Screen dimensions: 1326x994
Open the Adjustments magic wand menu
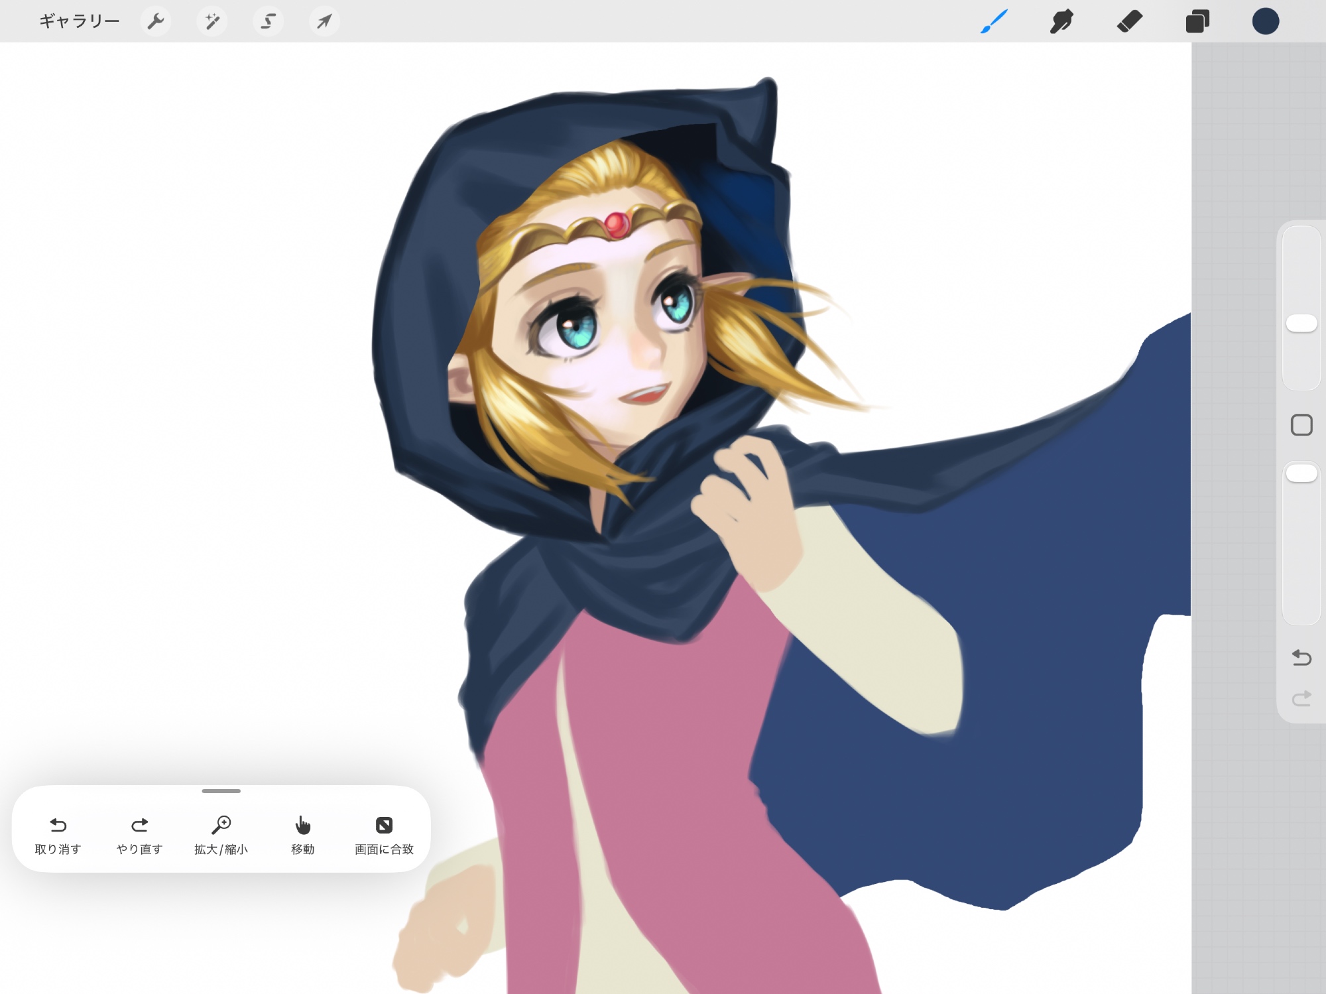pos(212,21)
